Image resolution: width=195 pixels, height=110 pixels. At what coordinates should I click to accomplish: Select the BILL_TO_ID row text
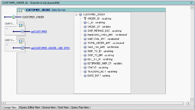100,59
